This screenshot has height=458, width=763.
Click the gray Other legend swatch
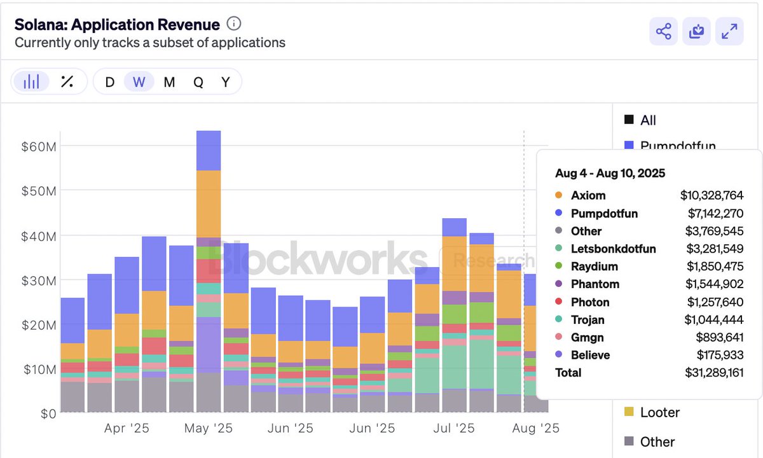click(629, 441)
